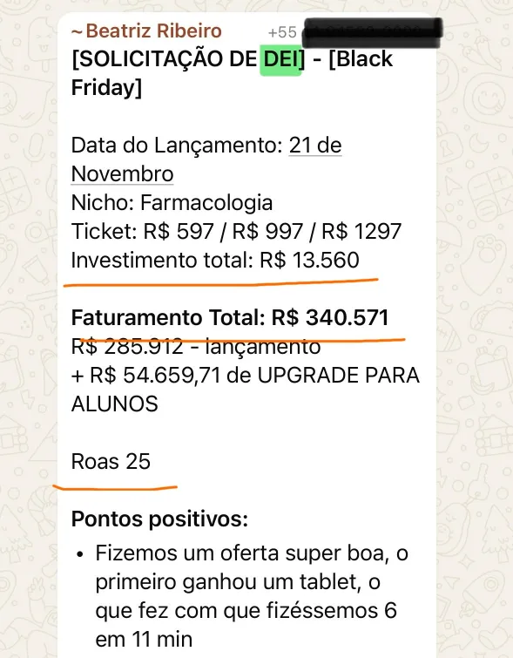The width and height of the screenshot is (513, 658).
Task: Click the R$ 1297 ticket value
Action: (361, 231)
